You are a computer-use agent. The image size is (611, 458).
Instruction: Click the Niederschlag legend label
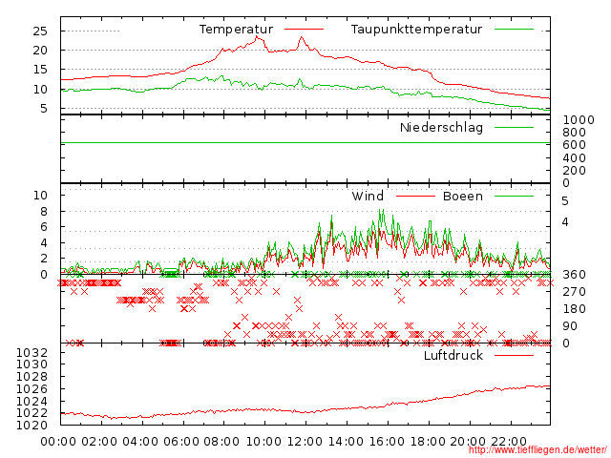pos(441,127)
